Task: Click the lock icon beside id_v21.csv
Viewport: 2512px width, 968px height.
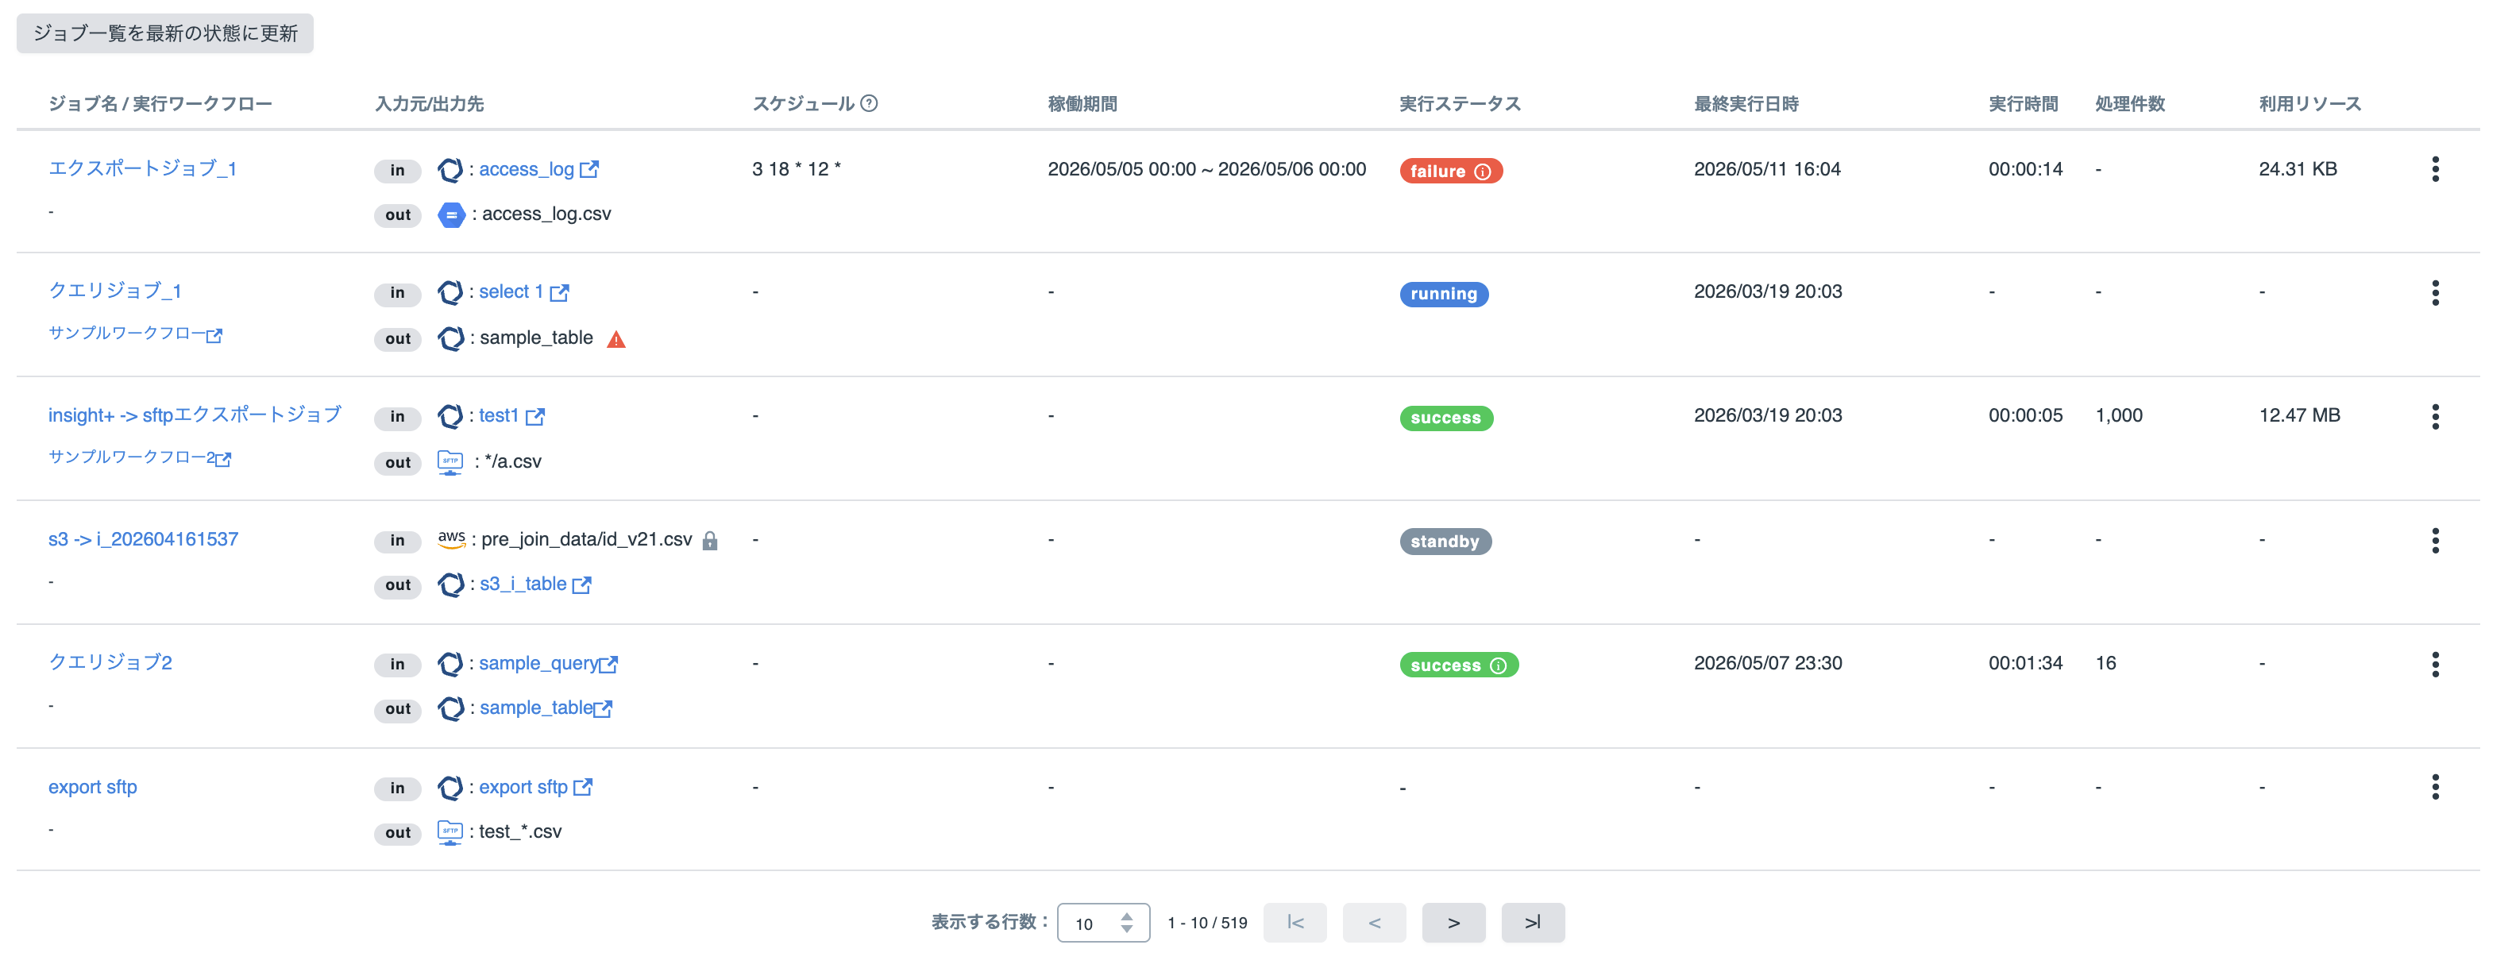Action: (710, 541)
